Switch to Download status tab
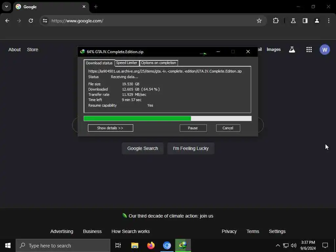The height and width of the screenshot is (252, 336). click(99, 63)
